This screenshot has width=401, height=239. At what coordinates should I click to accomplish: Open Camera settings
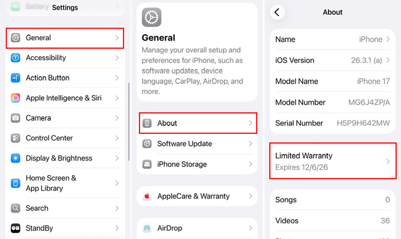pos(65,118)
